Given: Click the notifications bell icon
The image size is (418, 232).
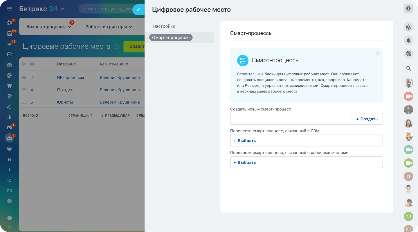Looking at the screenshot, I should point(408,40).
